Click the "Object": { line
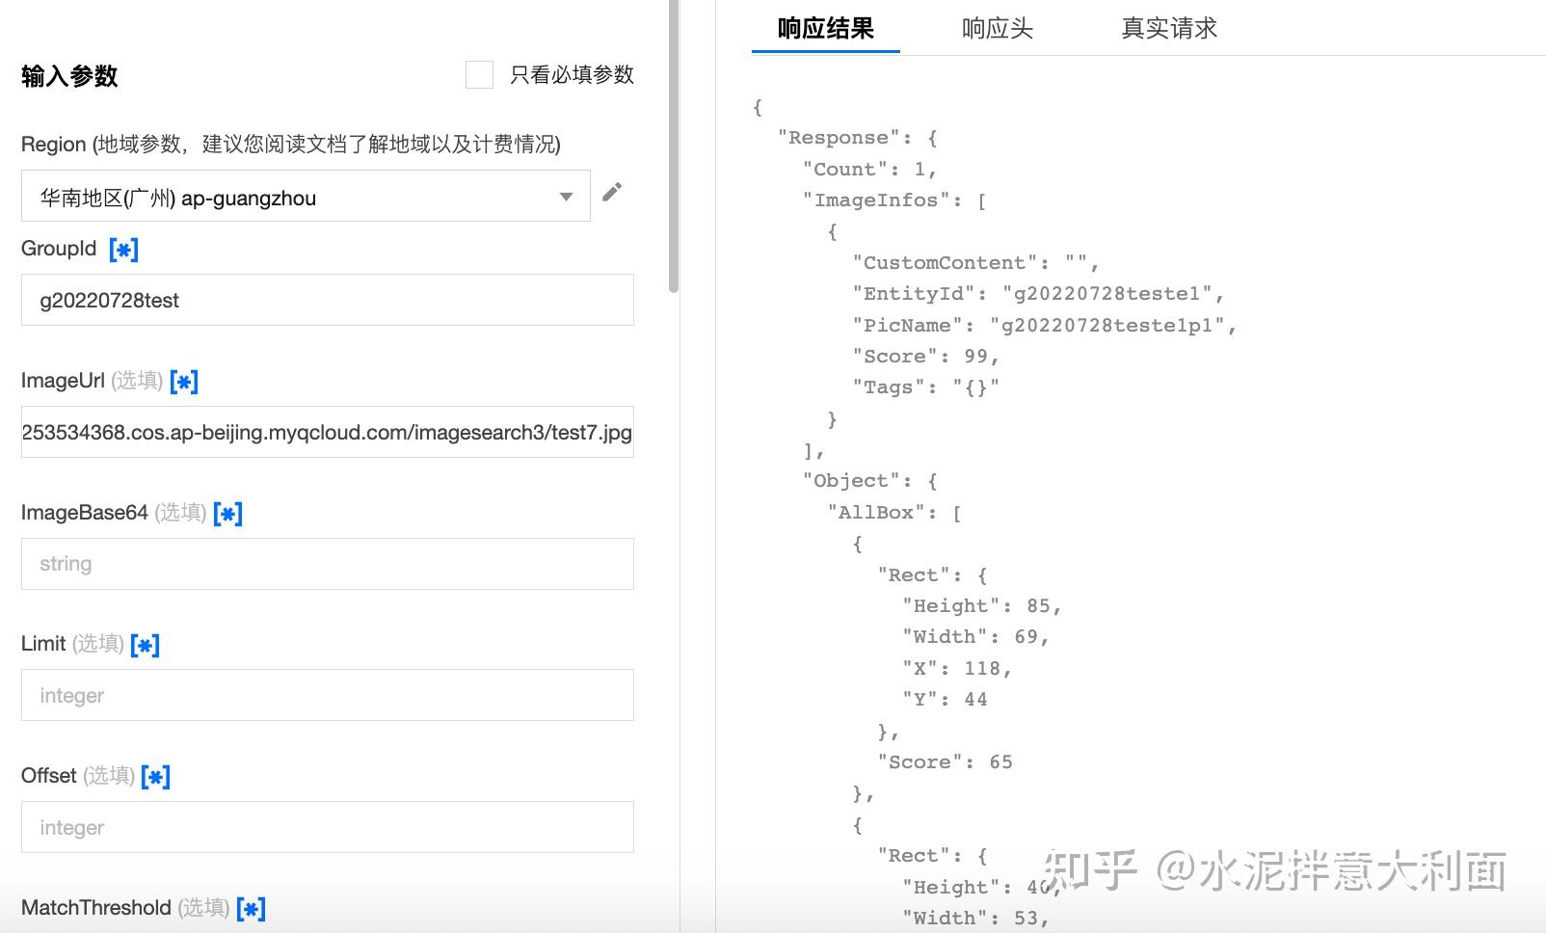The image size is (1546, 933). click(x=869, y=481)
